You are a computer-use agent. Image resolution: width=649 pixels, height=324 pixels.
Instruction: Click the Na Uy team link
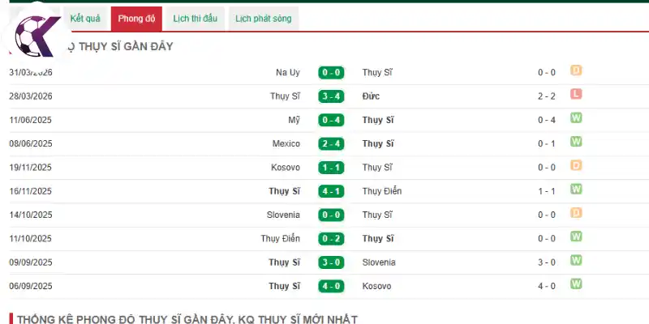click(288, 73)
